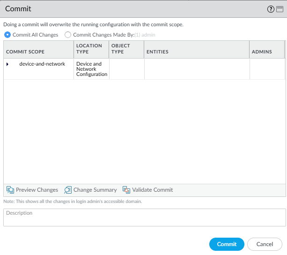The height and width of the screenshot is (255, 287).
Task: Select the Commit All Changes radio button
Action: (x=7, y=35)
